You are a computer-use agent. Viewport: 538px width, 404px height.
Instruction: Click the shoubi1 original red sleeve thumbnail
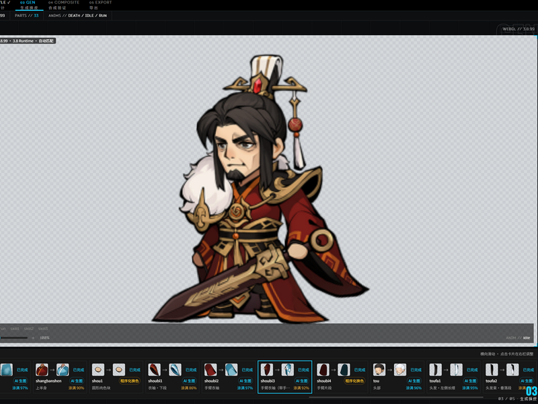(155, 370)
